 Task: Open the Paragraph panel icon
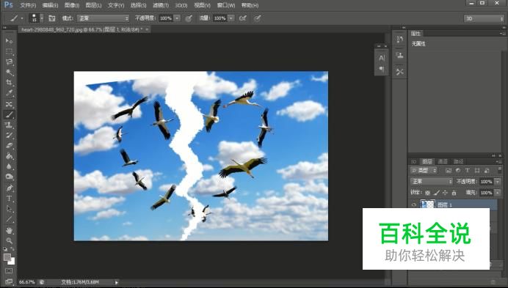382,69
